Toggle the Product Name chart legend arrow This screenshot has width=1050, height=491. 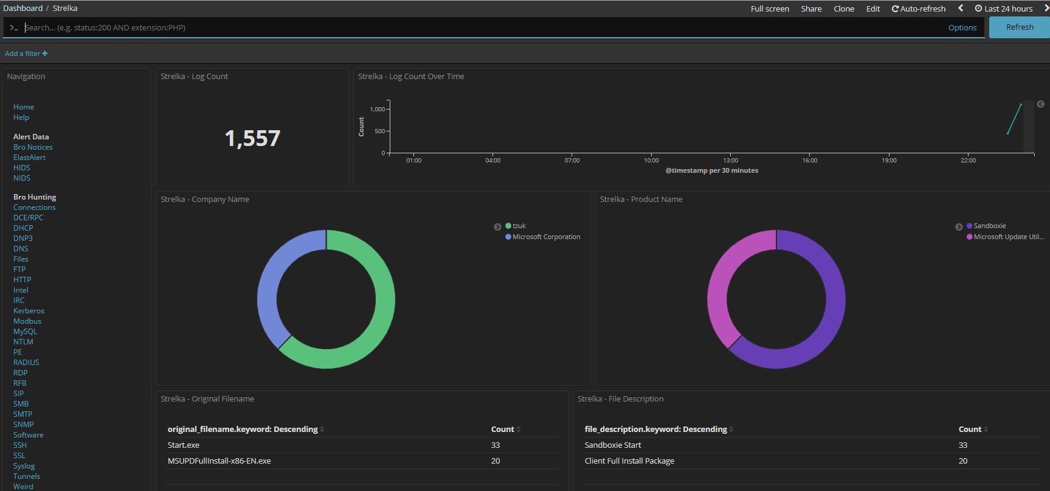coord(959,227)
